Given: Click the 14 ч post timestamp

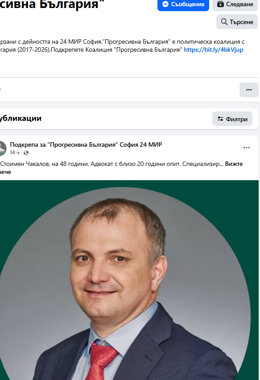Looking at the screenshot, I should pyautogui.click(x=15, y=153).
